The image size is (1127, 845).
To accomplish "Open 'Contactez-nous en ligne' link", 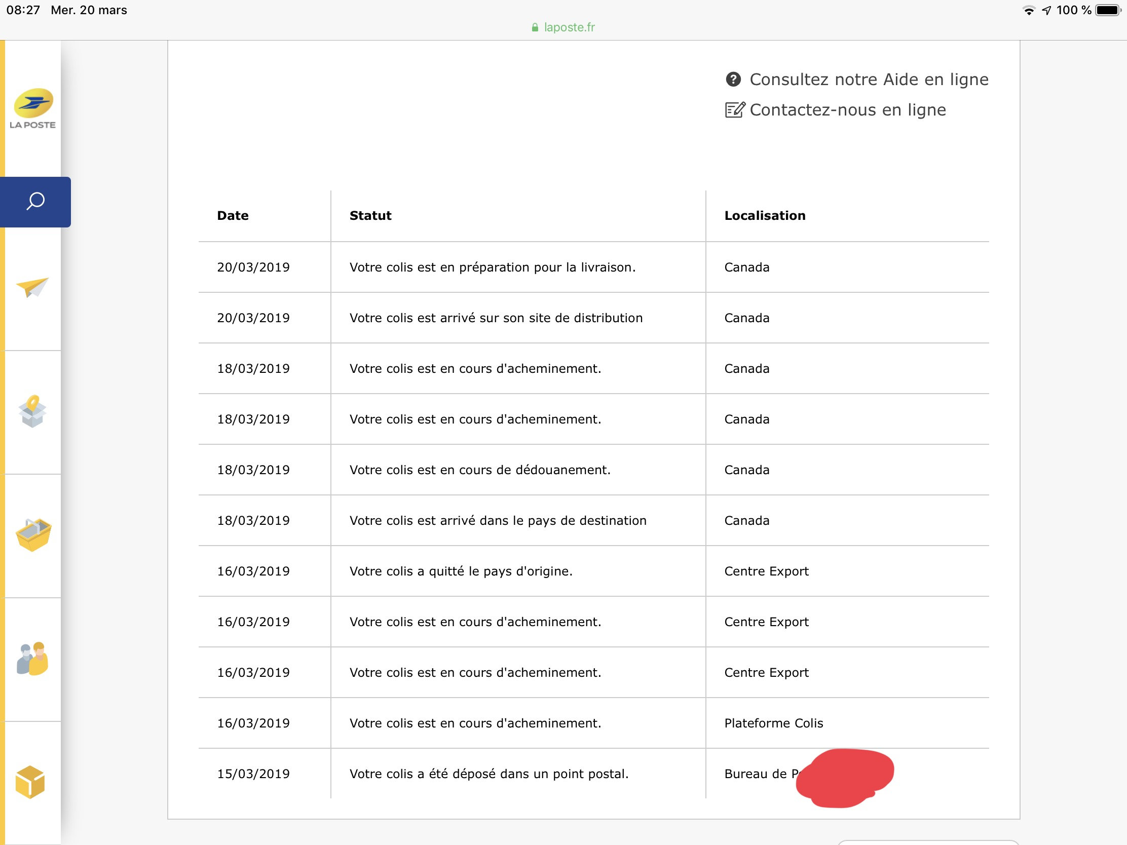I will tap(847, 110).
